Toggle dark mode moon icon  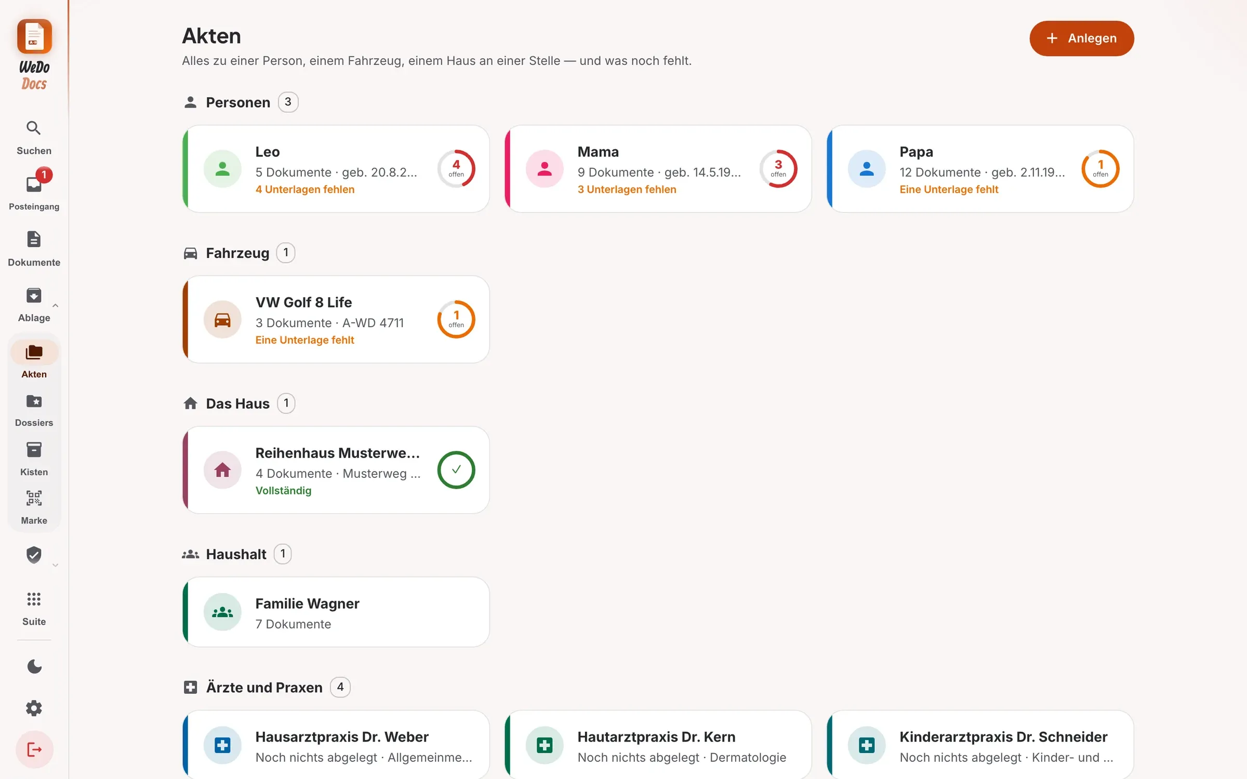34,666
